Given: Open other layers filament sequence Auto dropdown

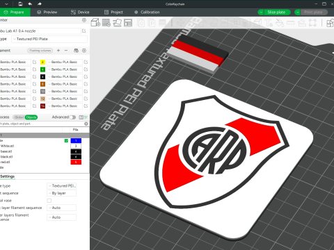Looking at the screenshot, I should (62, 217).
